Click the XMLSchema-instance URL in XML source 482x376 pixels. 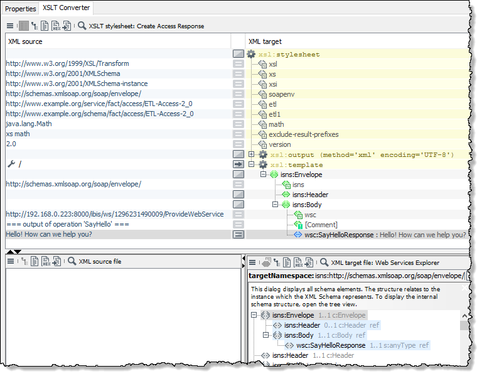77,84
